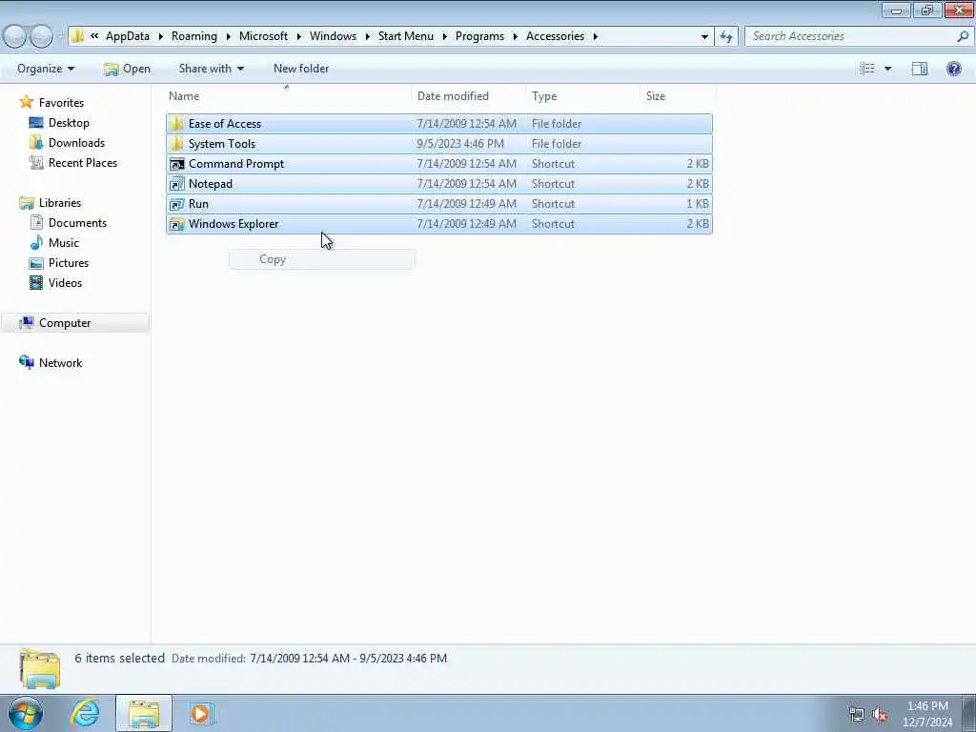
Task: Sort by Date modified column header
Action: 468,96
